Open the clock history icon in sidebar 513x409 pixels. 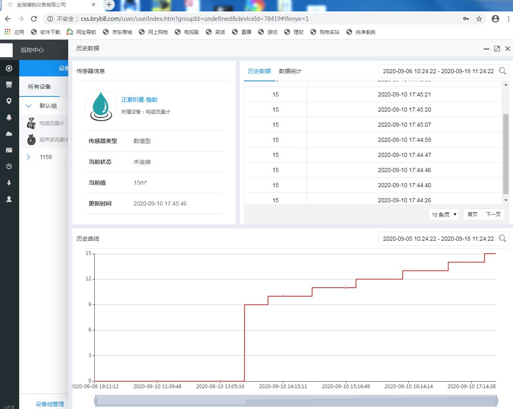click(9, 167)
